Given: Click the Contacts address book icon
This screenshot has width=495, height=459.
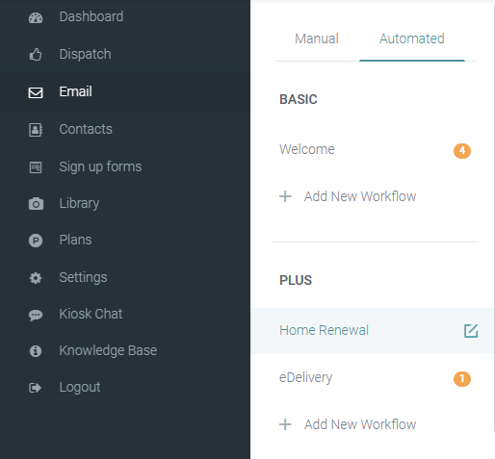Looking at the screenshot, I should 36,130.
